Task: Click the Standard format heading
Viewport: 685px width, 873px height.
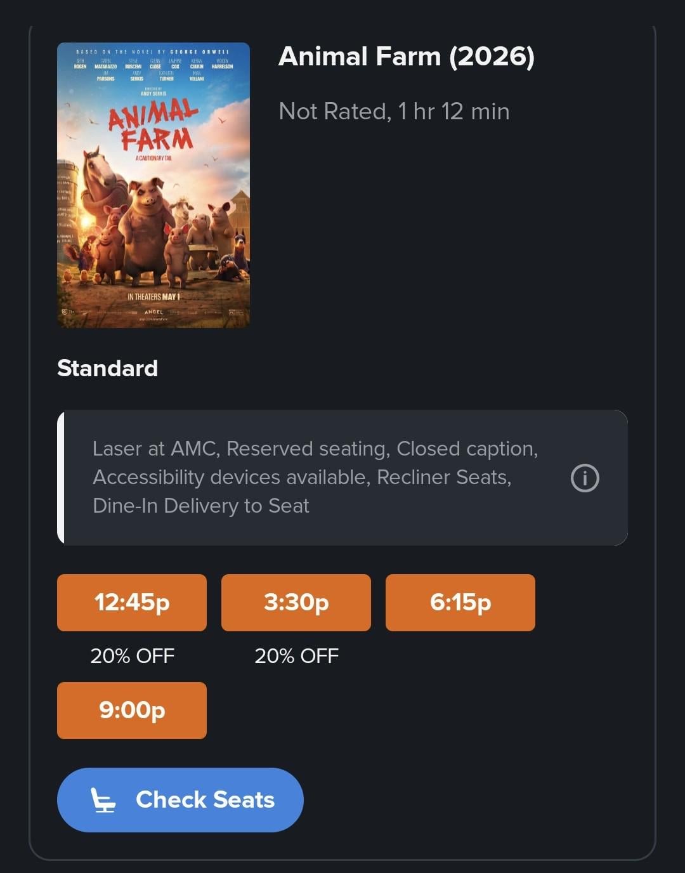Action: pos(107,368)
